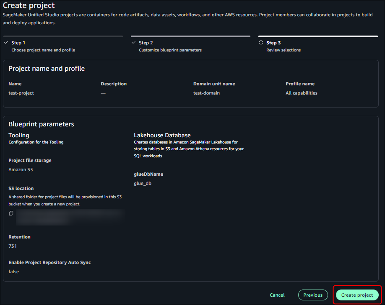Click the Step 3 in-progress circle icon

pos(261,43)
